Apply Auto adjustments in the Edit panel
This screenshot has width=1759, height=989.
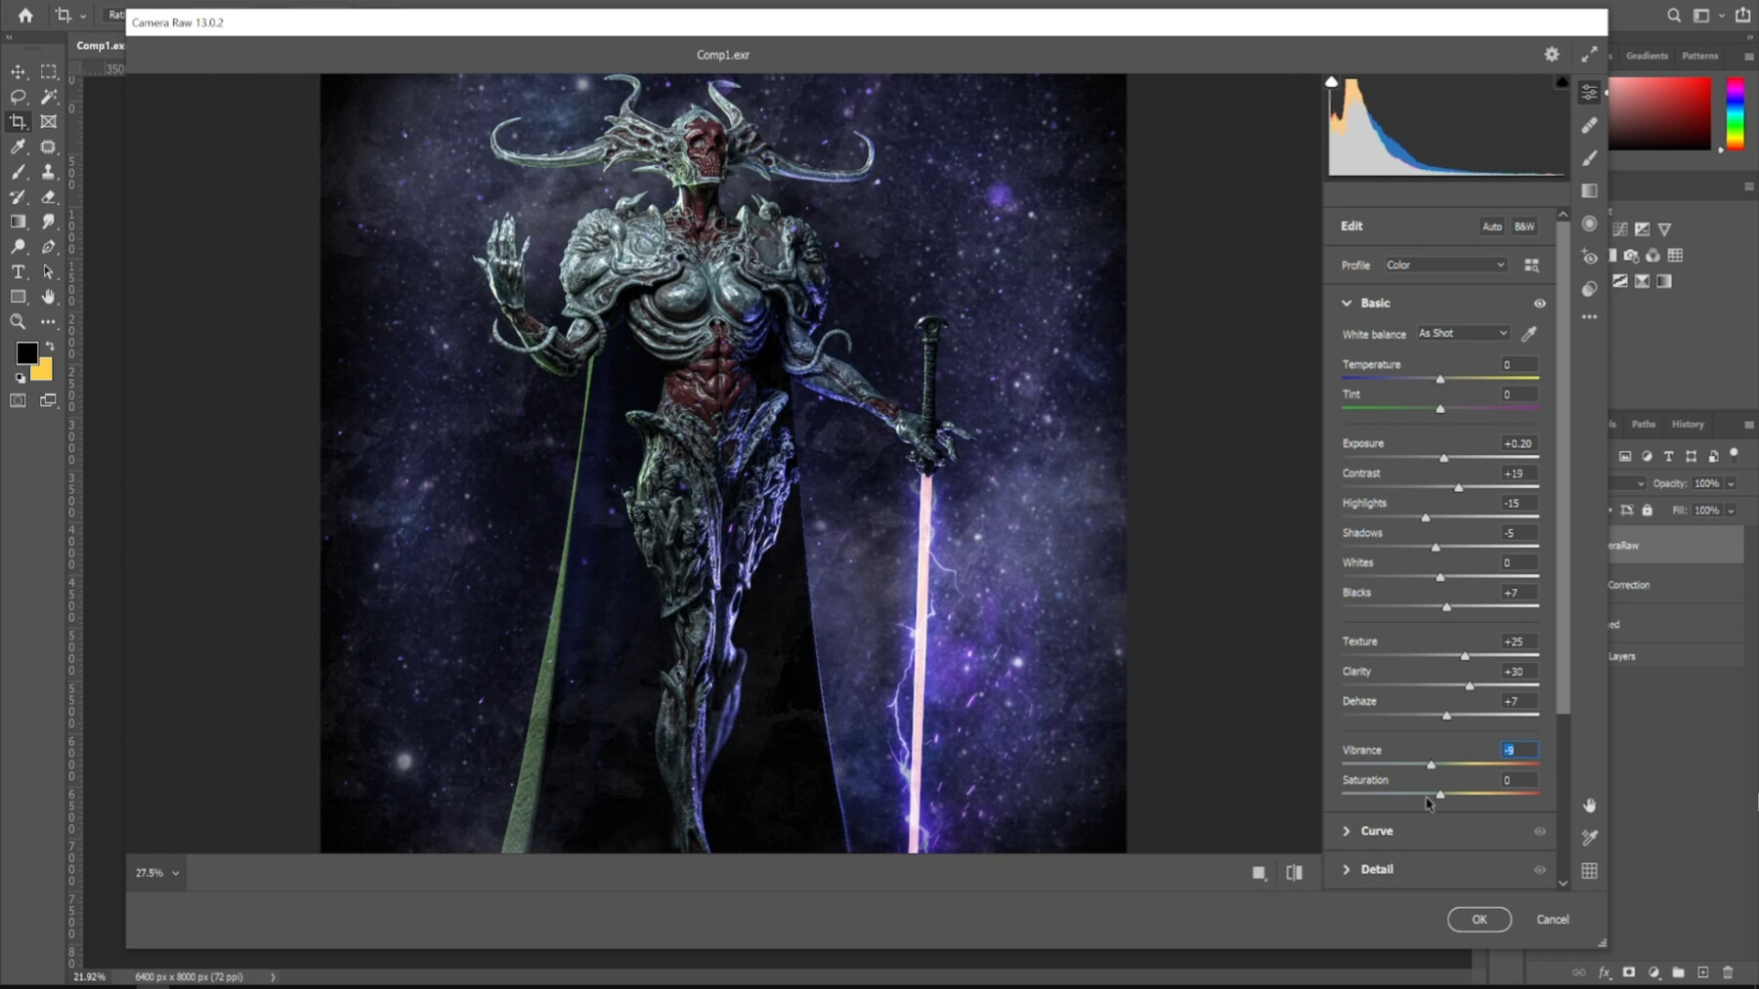tap(1491, 226)
